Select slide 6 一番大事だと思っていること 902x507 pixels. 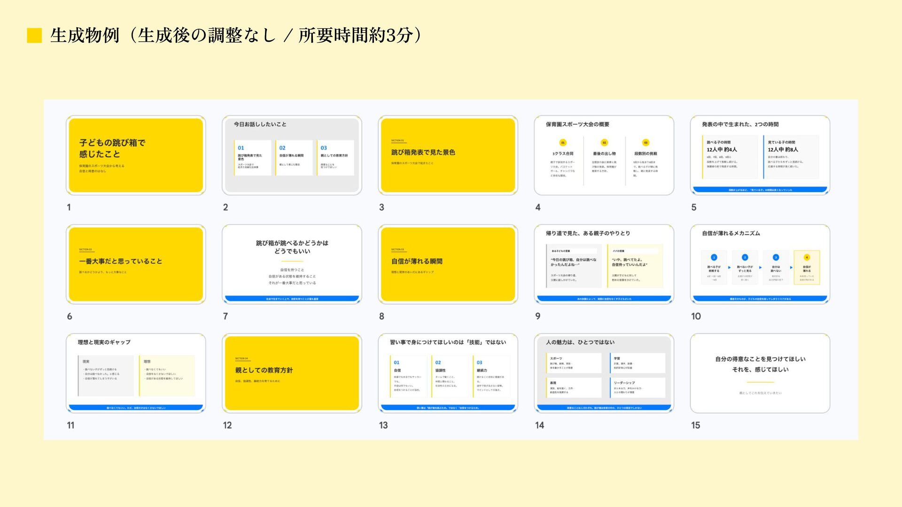coord(136,264)
